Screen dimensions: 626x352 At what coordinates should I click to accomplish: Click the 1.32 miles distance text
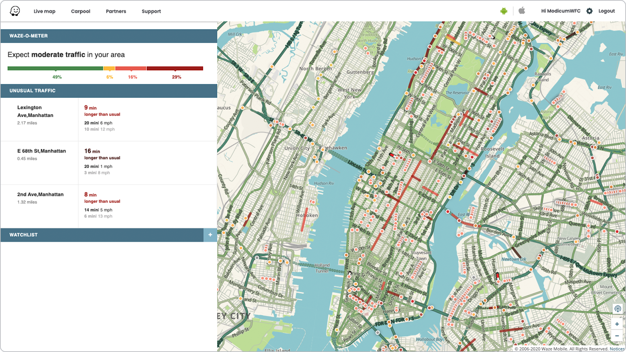point(27,202)
